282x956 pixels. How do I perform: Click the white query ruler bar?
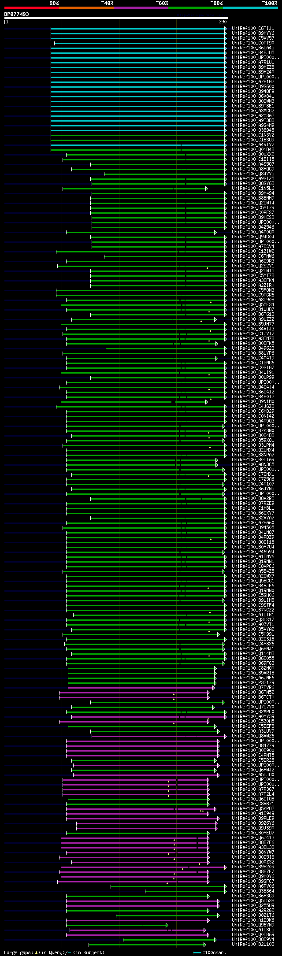coord(116,18)
